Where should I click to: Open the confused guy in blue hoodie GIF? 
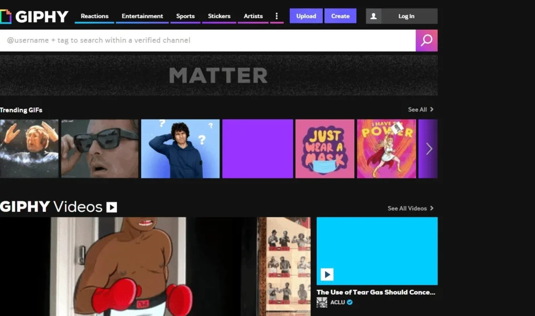coord(180,149)
